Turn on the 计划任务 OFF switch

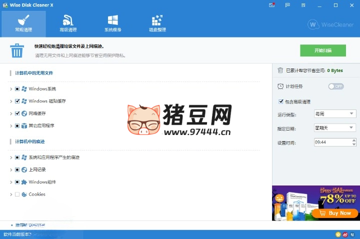(x=336, y=86)
